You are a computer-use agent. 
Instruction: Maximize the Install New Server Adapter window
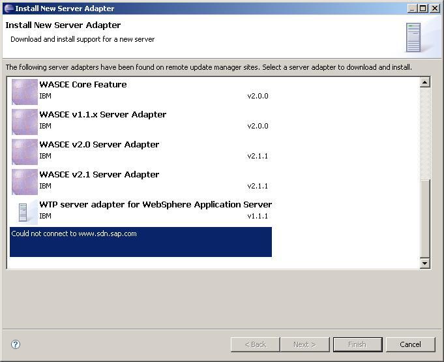point(422,8)
